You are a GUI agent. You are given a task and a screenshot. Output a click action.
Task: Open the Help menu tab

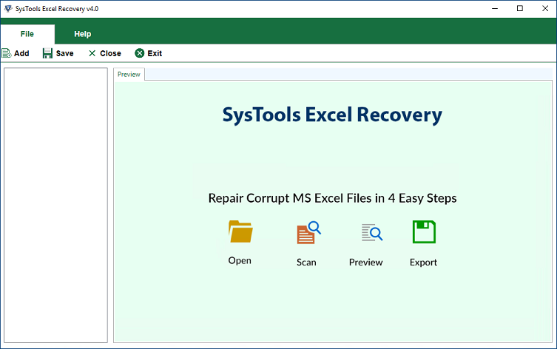(82, 34)
